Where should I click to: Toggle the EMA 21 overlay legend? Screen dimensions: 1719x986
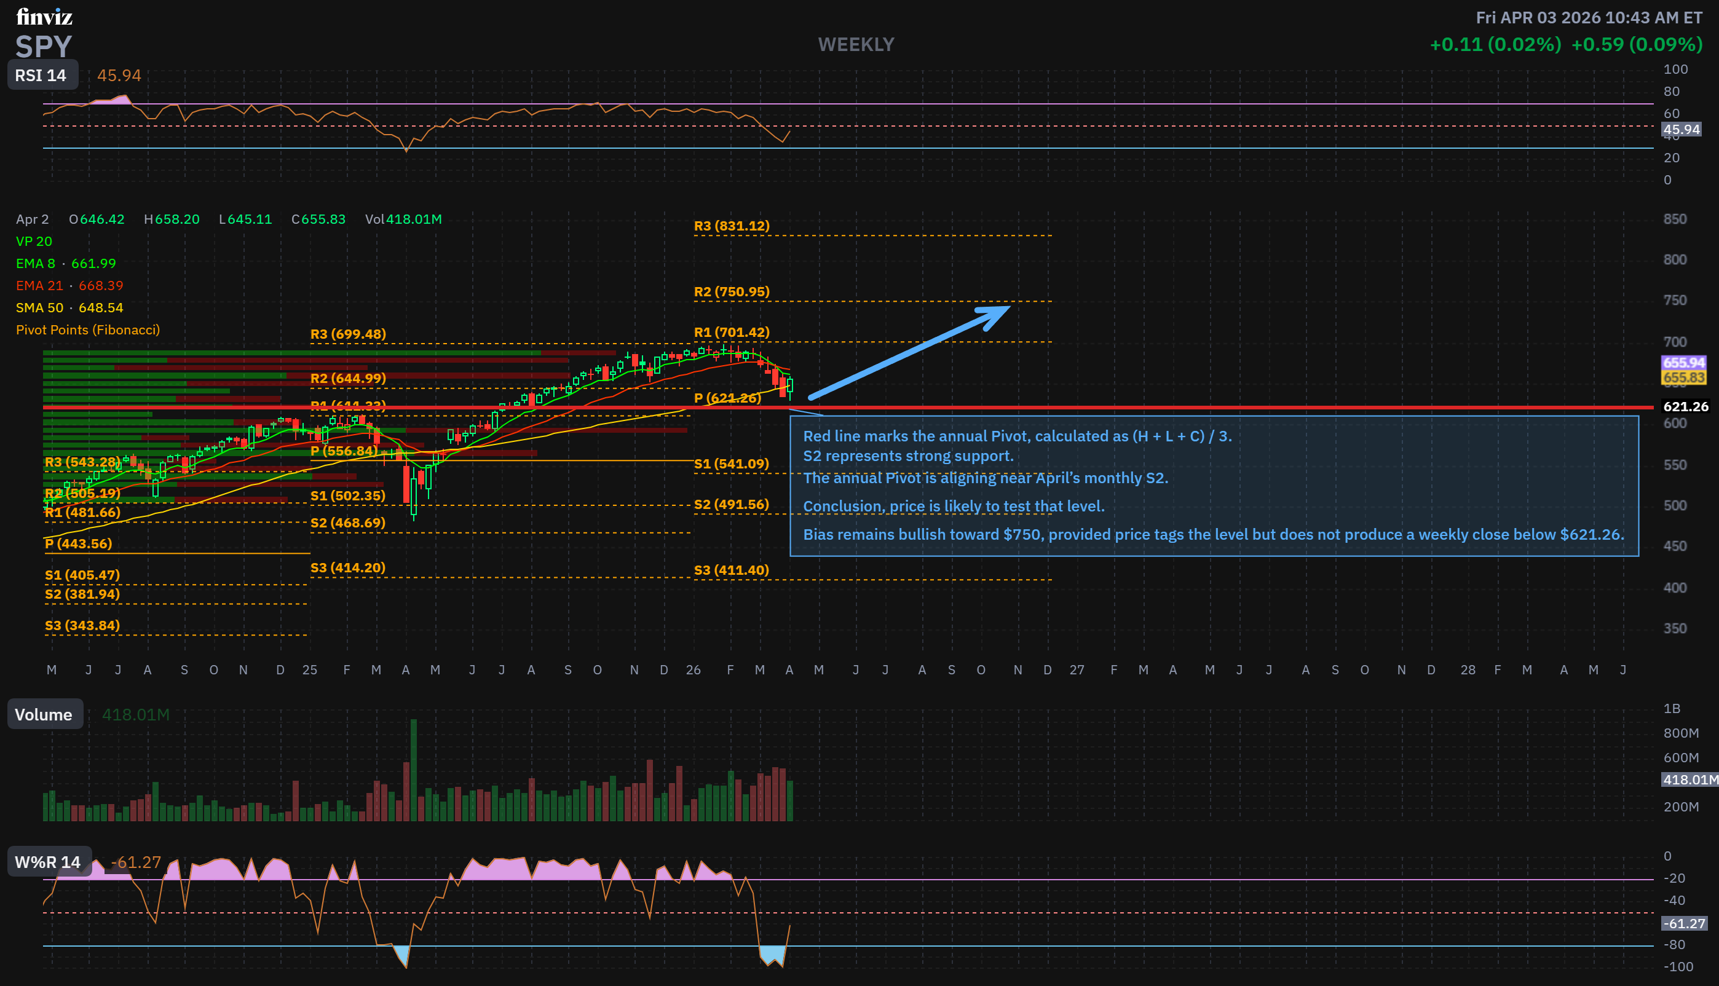pyautogui.click(x=69, y=286)
